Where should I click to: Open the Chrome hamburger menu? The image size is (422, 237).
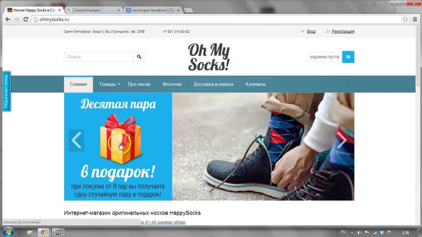(415, 19)
